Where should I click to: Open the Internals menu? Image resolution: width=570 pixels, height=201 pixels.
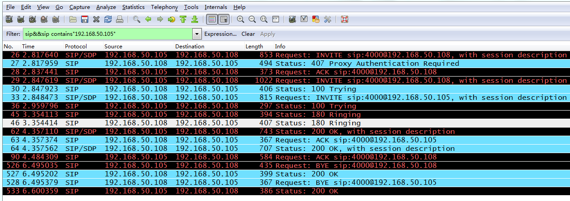click(216, 7)
